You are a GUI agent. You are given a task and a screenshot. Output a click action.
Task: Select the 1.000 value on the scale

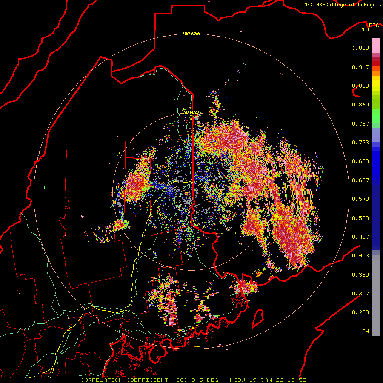click(x=360, y=48)
